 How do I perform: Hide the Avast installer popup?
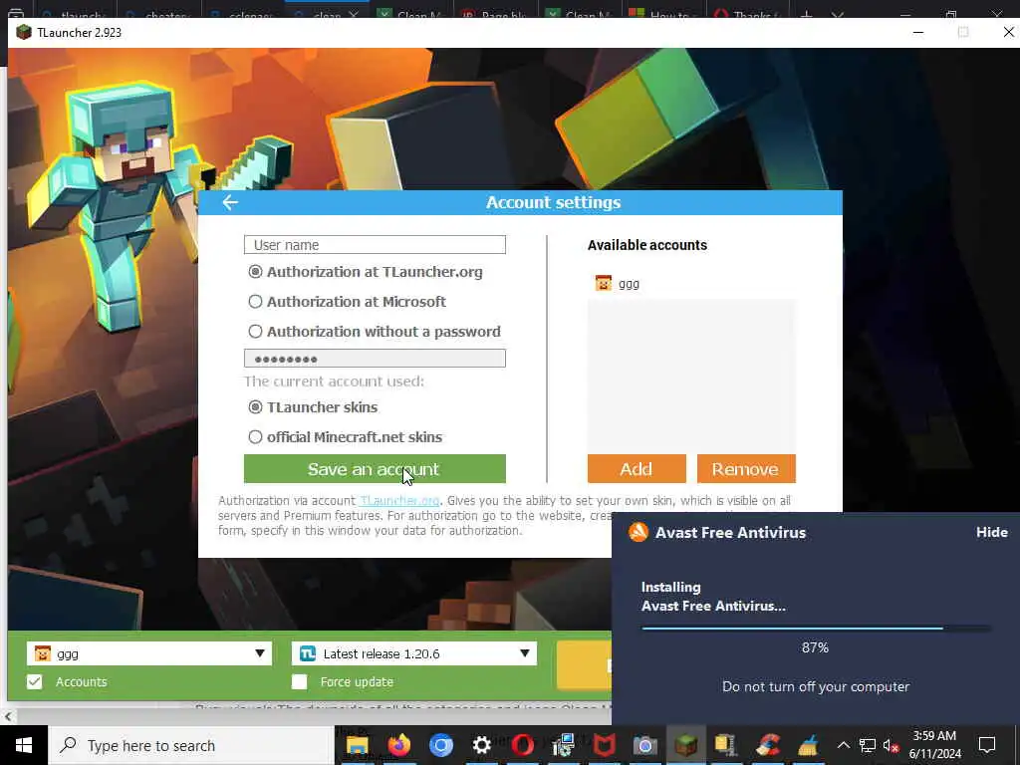(991, 532)
